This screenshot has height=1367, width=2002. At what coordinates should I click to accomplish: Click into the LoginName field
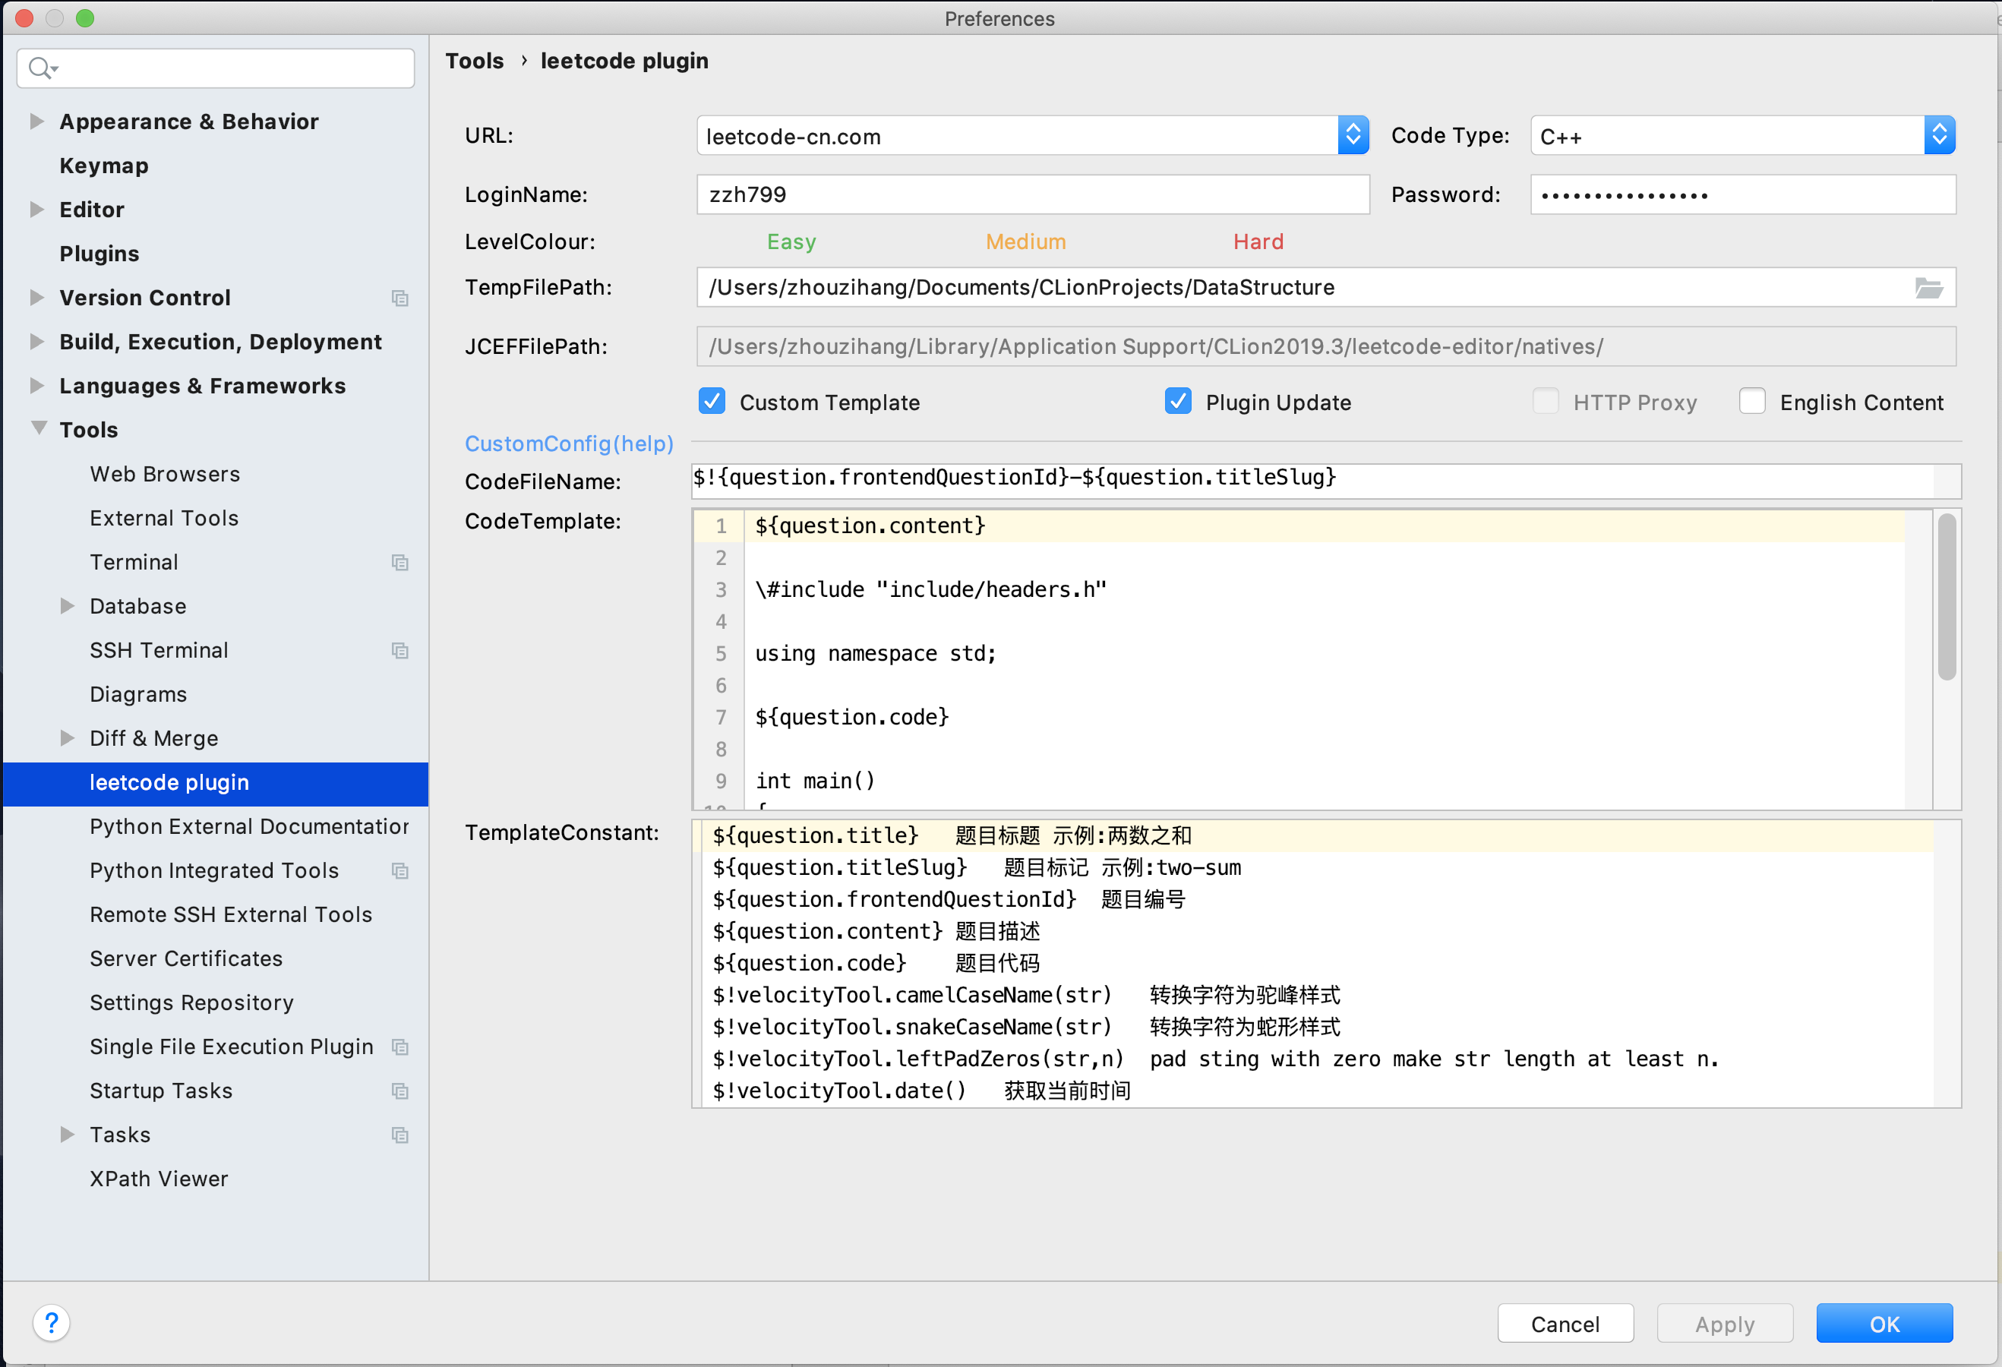(1032, 194)
